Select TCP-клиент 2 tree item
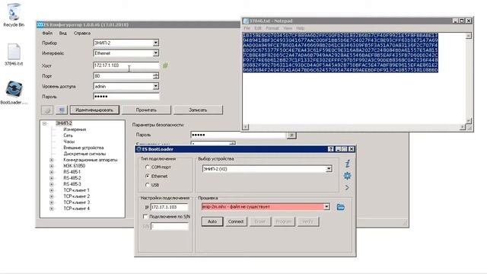487x274 pixels. (x=76, y=196)
